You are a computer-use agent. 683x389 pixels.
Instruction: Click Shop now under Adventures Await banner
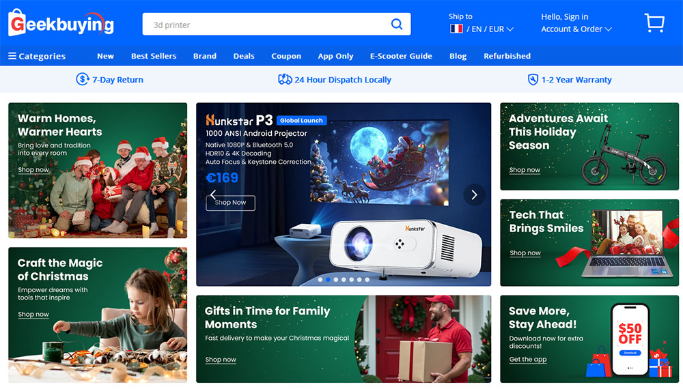(x=525, y=170)
